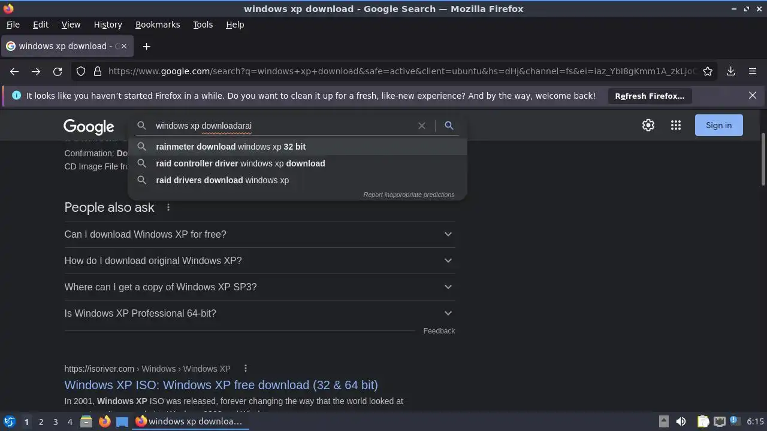The width and height of the screenshot is (767, 431).
Task: Open volume control in system tray
Action: (x=681, y=421)
